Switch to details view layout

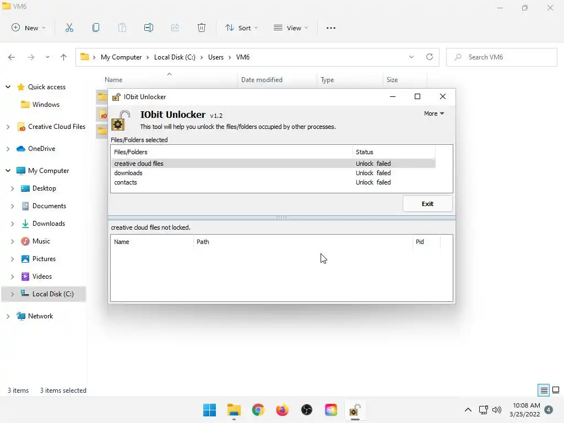544,390
